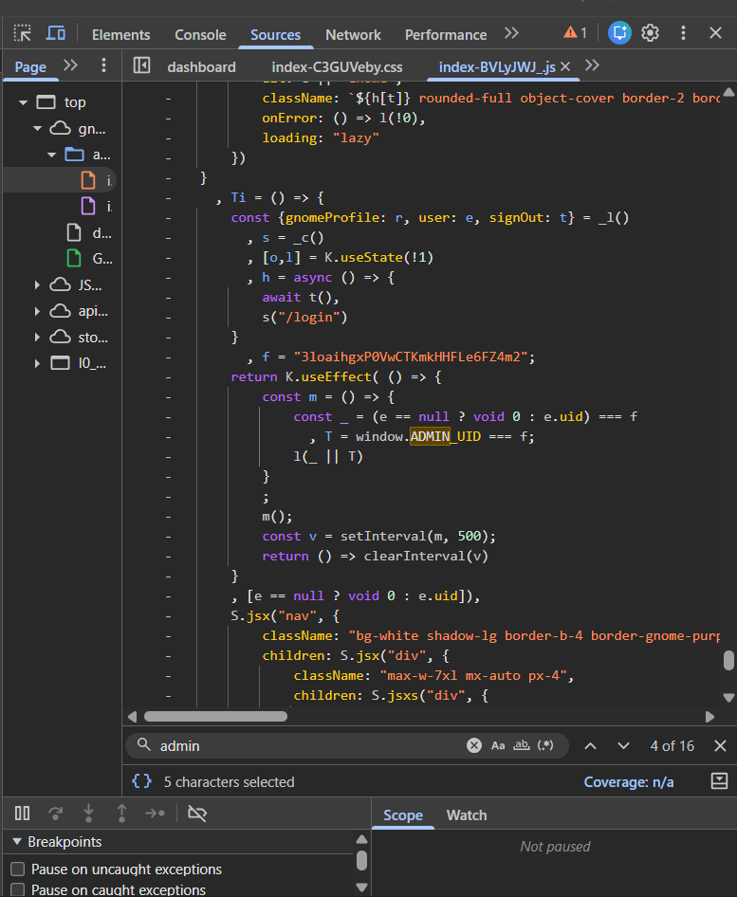The image size is (737, 897).
Task: Open the Network panel
Action: point(353,35)
